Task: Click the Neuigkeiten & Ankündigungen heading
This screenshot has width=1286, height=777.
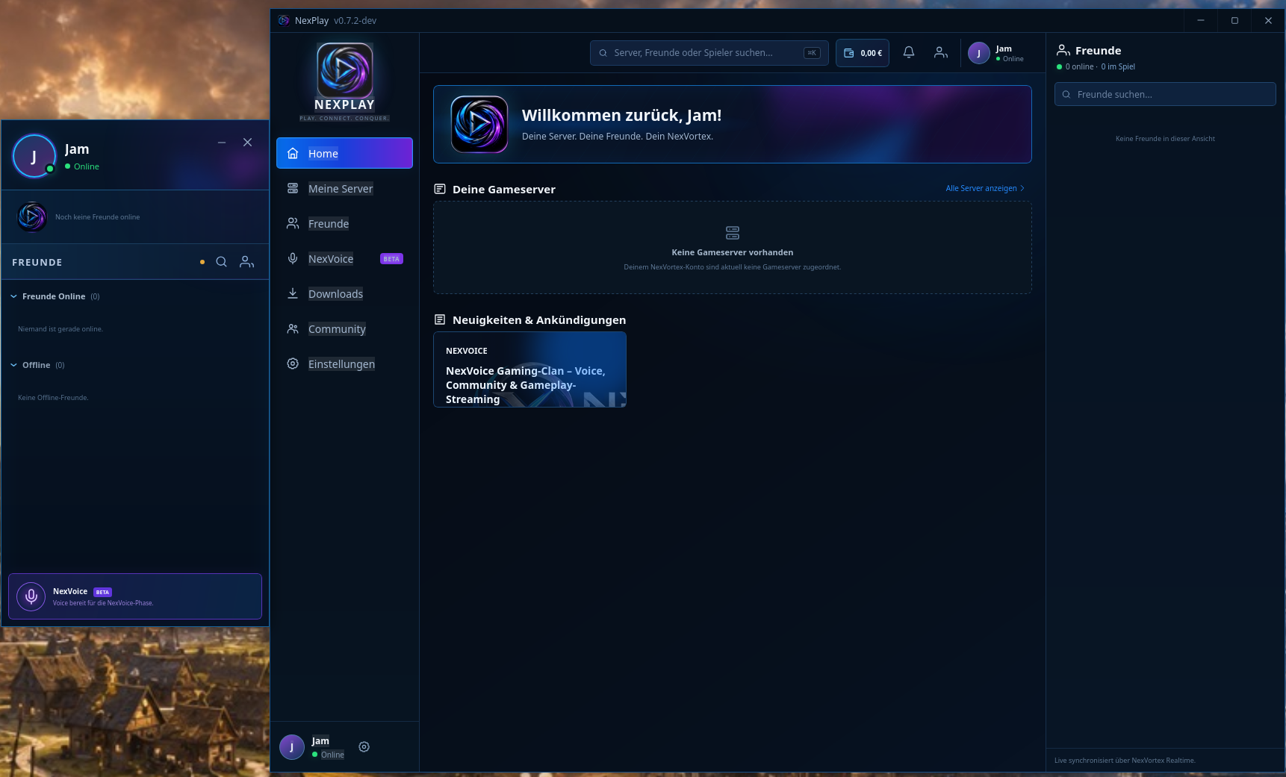Action: pos(539,320)
